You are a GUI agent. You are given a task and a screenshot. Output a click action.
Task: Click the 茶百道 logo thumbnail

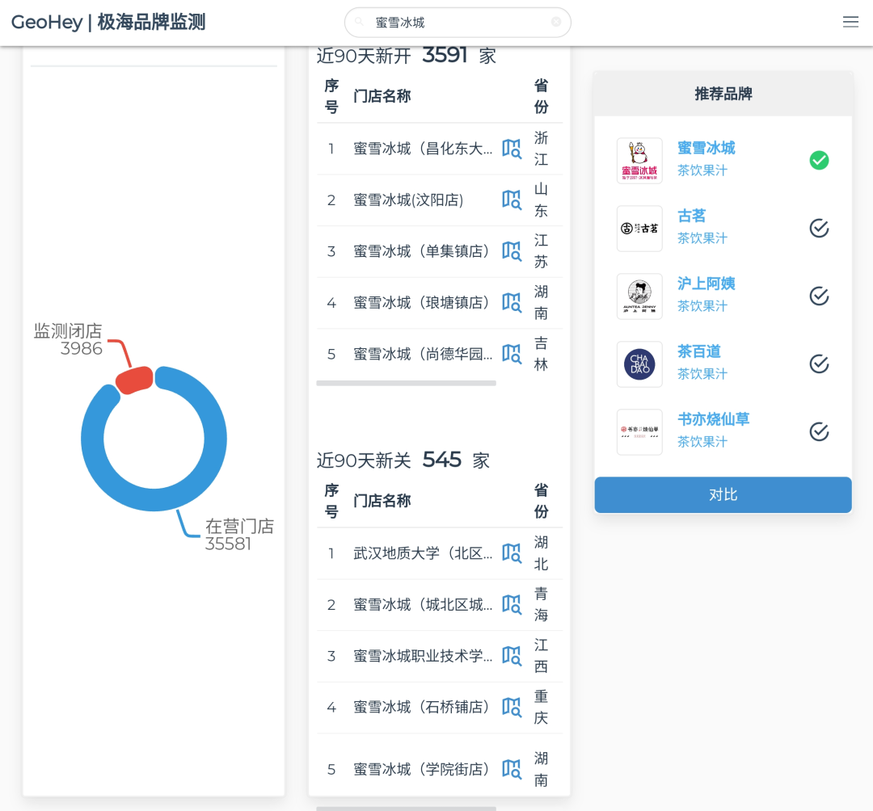[x=639, y=364]
